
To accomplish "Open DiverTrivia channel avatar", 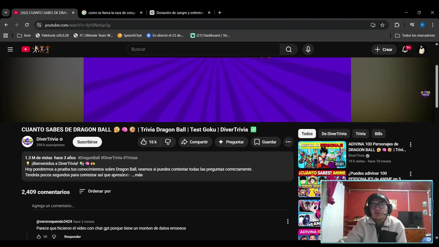I will coord(27,142).
